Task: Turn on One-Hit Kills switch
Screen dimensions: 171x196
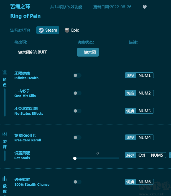Action: [77, 93]
